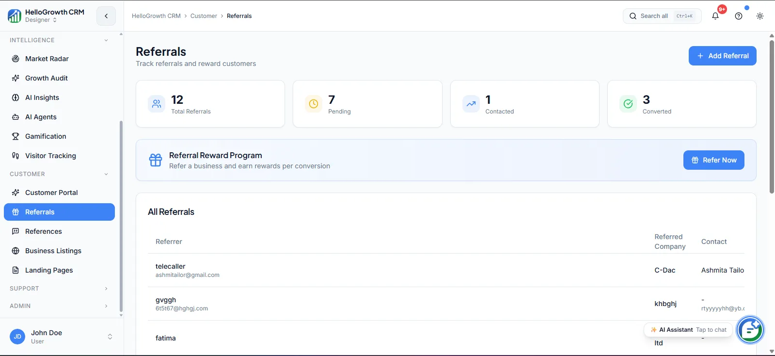The image size is (775, 356).
Task: Click the Landing Pages document icon
Action: (x=16, y=270)
